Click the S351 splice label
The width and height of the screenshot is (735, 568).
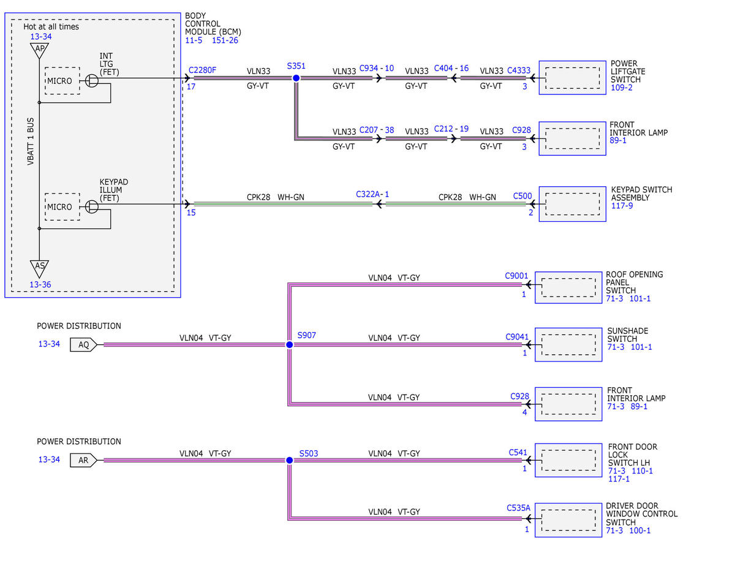pos(296,65)
